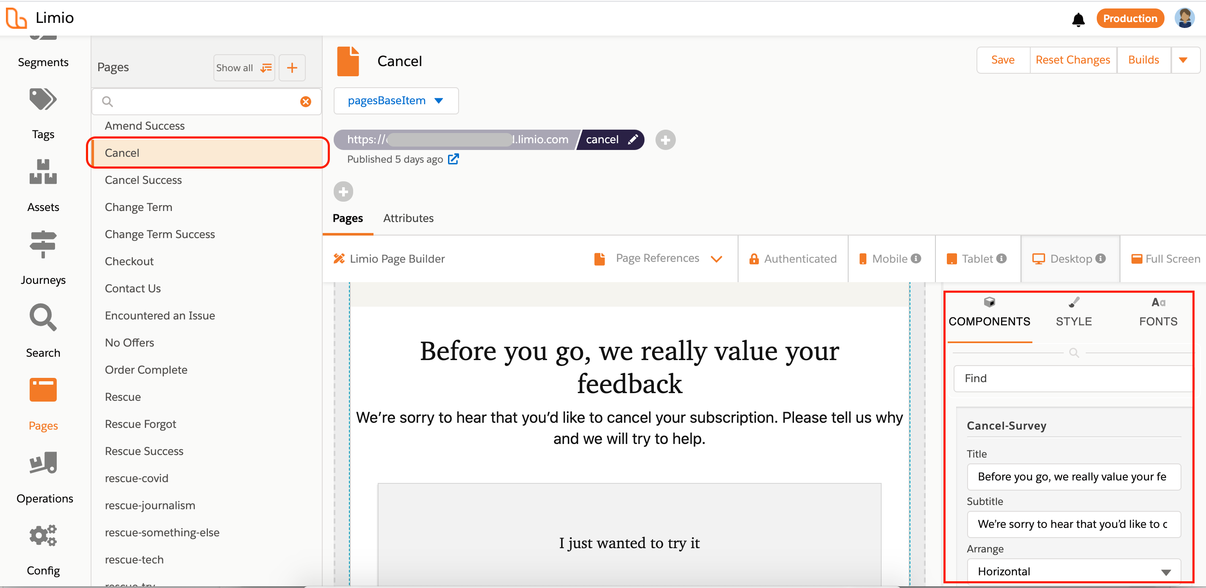Open published page external link icon
This screenshot has height=588, width=1206.
pyautogui.click(x=453, y=159)
